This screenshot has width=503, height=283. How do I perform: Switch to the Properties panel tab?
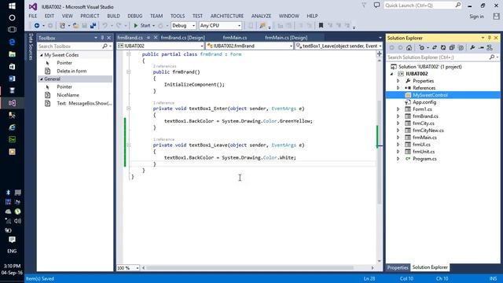(398, 267)
